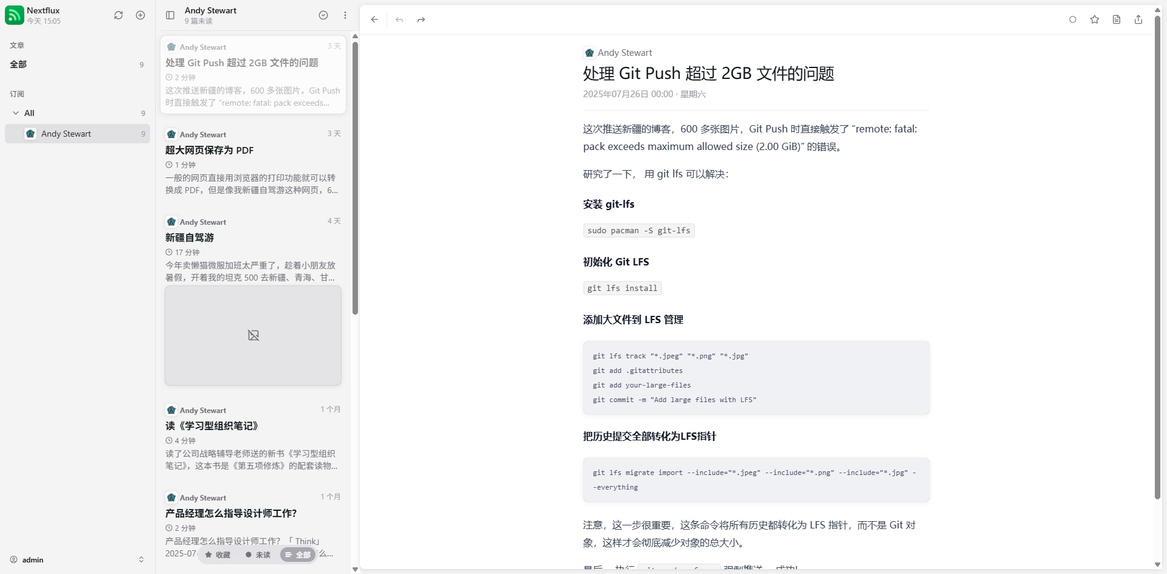Star the current article

pyautogui.click(x=1095, y=19)
